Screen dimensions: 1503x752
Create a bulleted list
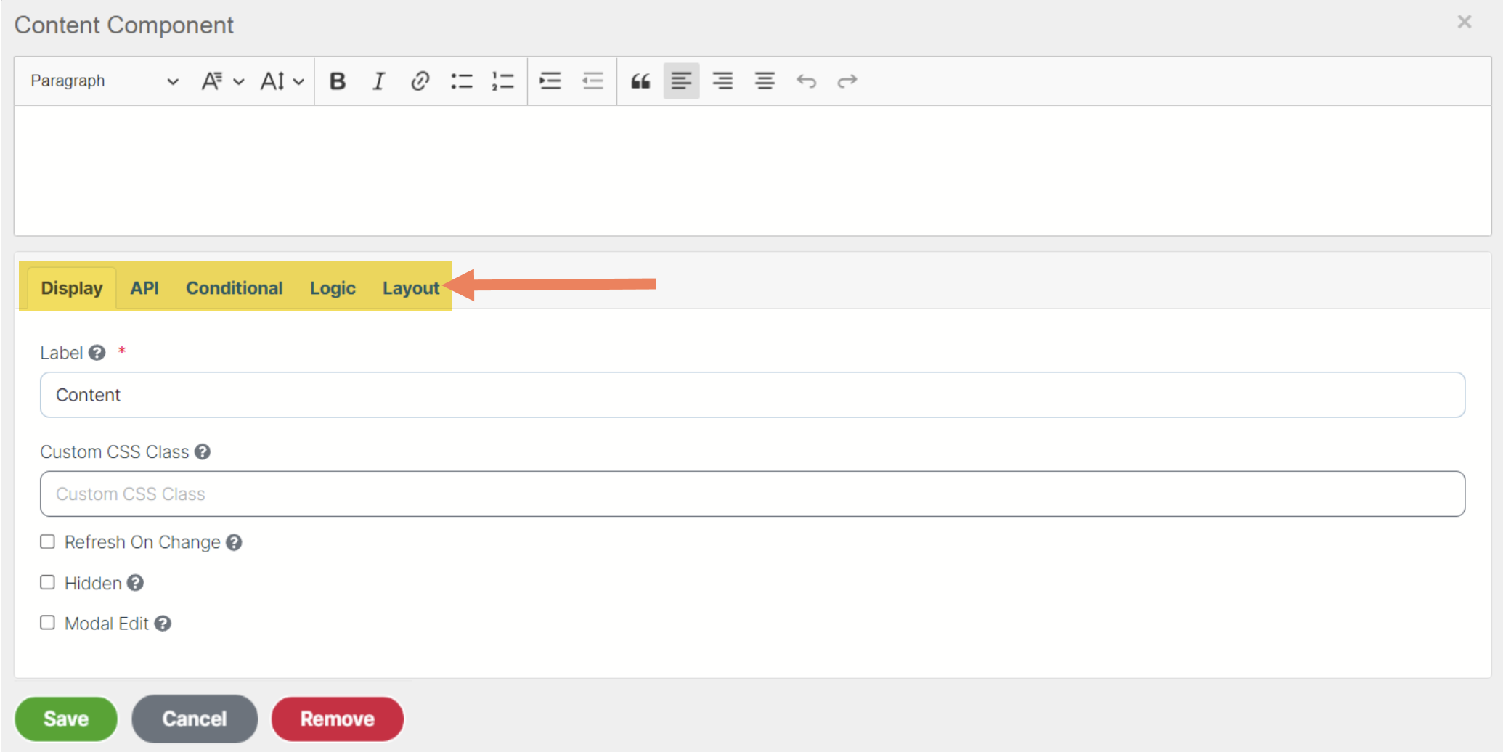pos(461,81)
